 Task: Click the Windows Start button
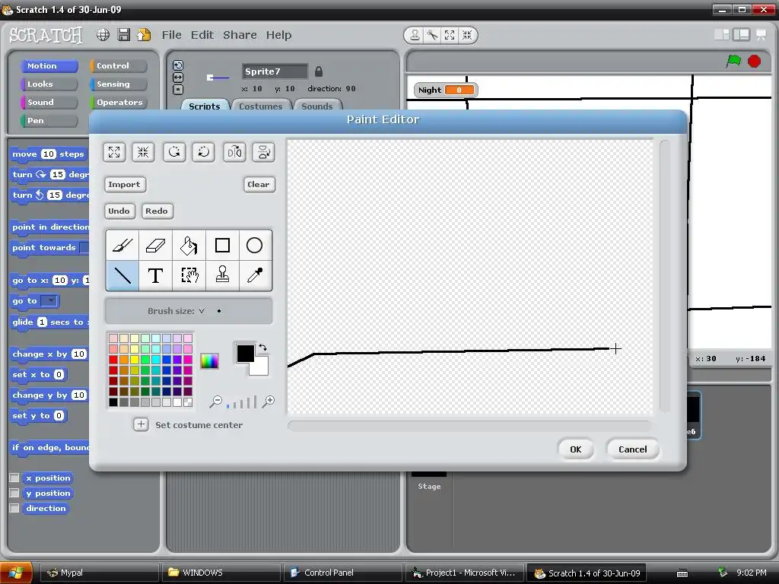click(x=16, y=573)
